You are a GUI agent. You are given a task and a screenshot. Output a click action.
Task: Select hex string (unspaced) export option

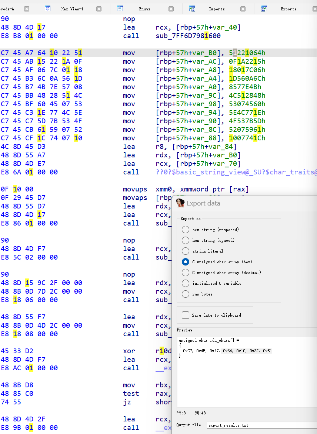point(186,230)
